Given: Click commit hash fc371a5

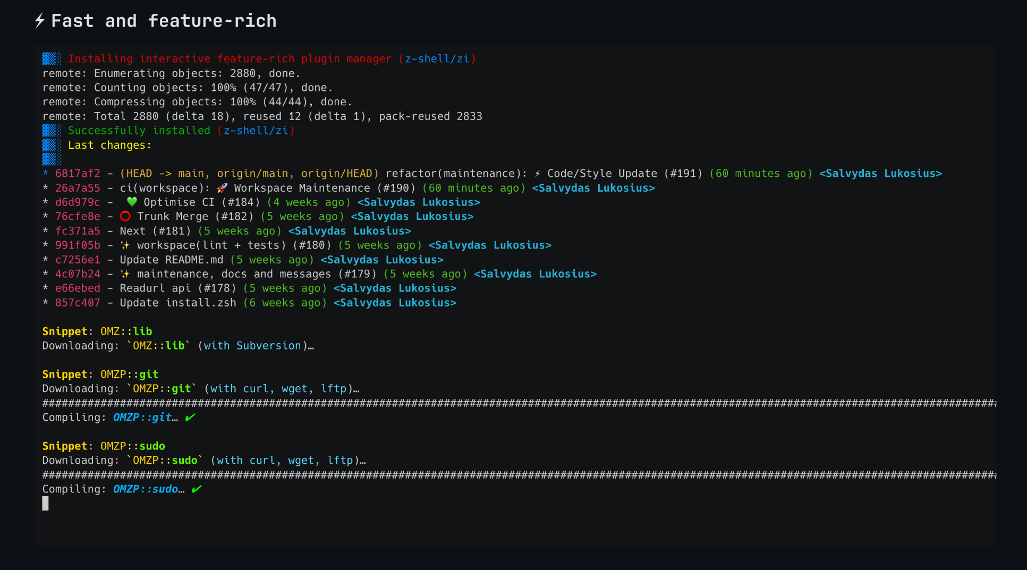Looking at the screenshot, I should coord(78,231).
